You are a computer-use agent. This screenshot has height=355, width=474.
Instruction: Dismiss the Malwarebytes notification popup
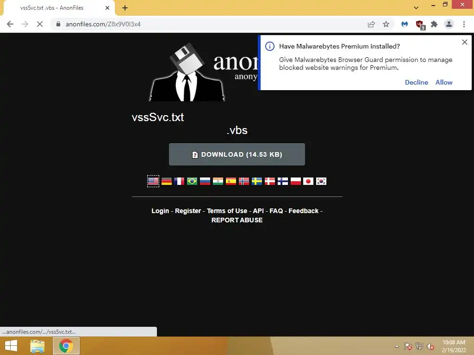465,42
